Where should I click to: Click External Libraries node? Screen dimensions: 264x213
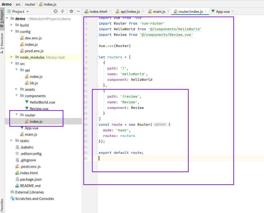coord(30,192)
